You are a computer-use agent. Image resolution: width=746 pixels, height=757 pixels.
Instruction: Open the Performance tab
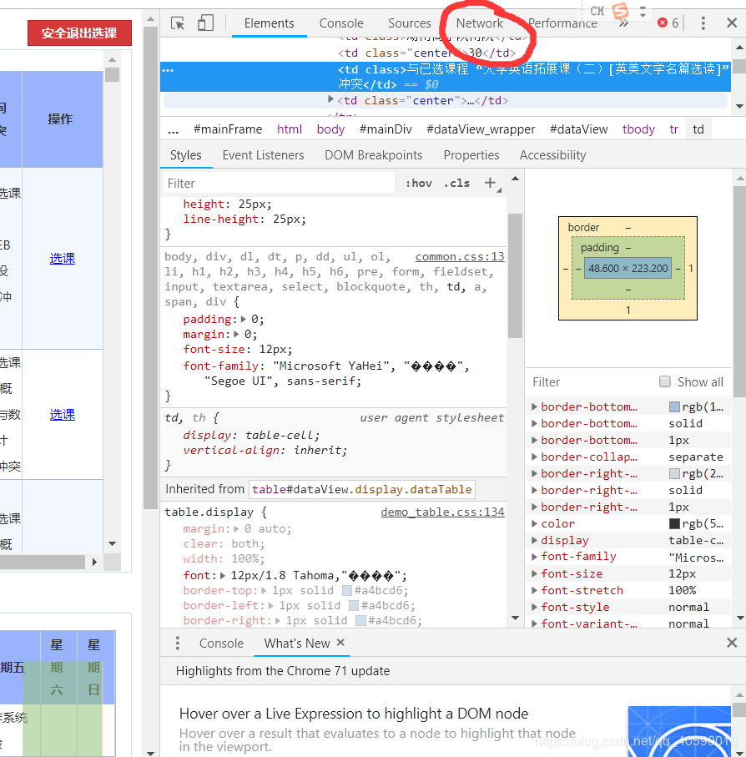(562, 23)
